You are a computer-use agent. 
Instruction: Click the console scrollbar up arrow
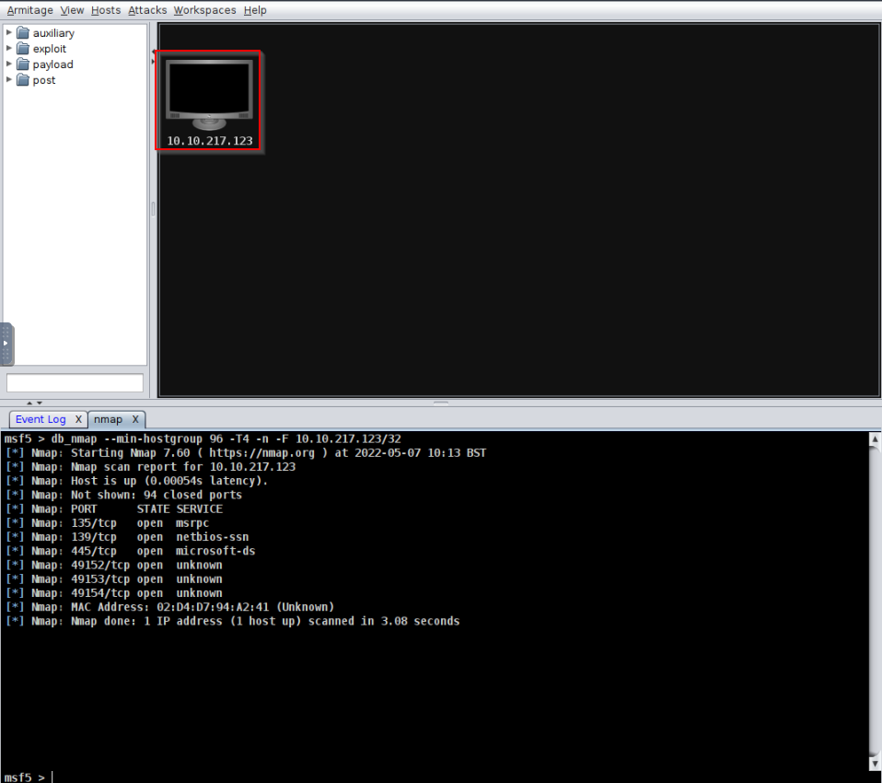(875, 439)
